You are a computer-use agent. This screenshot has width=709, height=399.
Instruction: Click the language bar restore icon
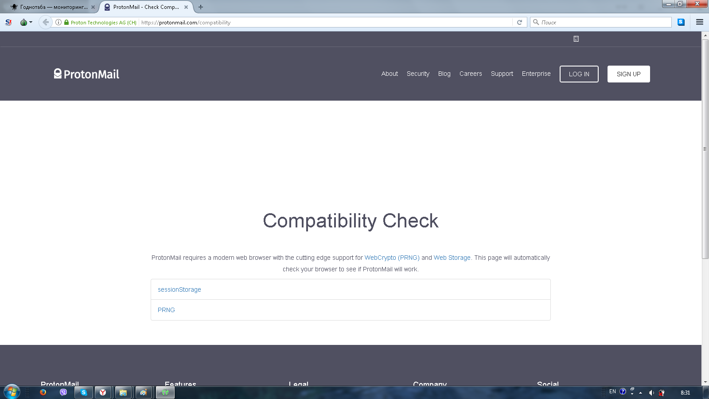632,389
